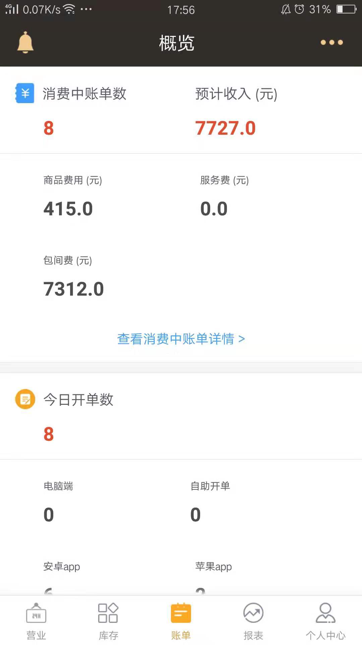Go to the 报表 reports tab
Screen dimensions: 362x645
[253, 621]
